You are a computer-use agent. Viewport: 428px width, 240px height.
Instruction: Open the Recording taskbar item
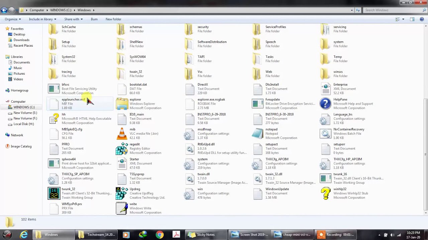(x=336, y=235)
